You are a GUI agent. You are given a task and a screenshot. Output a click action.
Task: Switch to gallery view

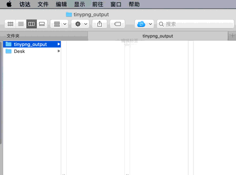42,24
